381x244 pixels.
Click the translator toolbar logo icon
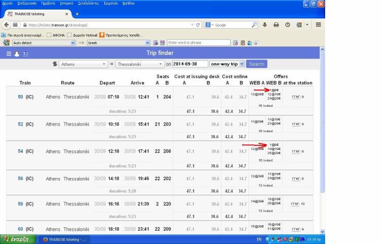click(6, 43)
